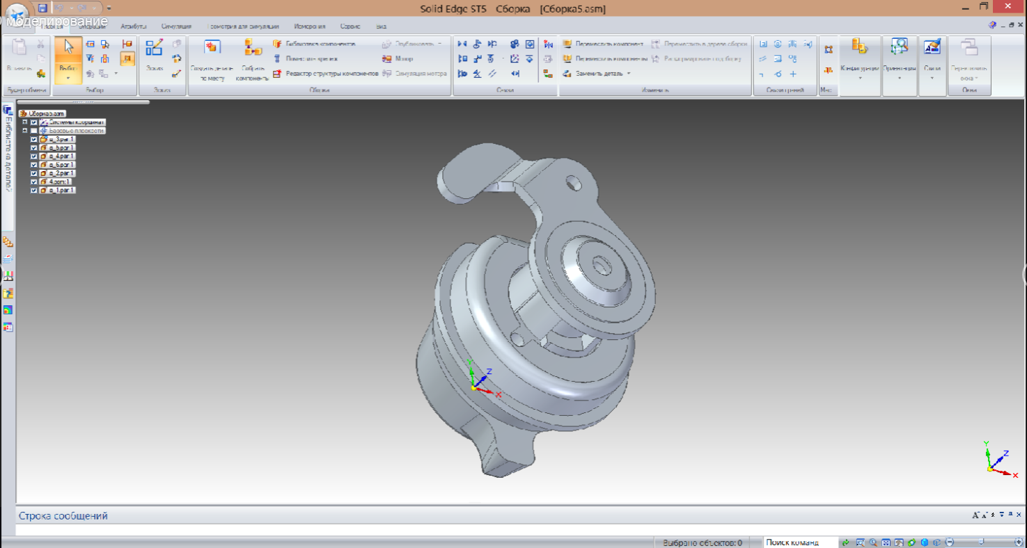Click the sensors icon in left sidebar
The image size is (1027, 548).
pos(8,276)
